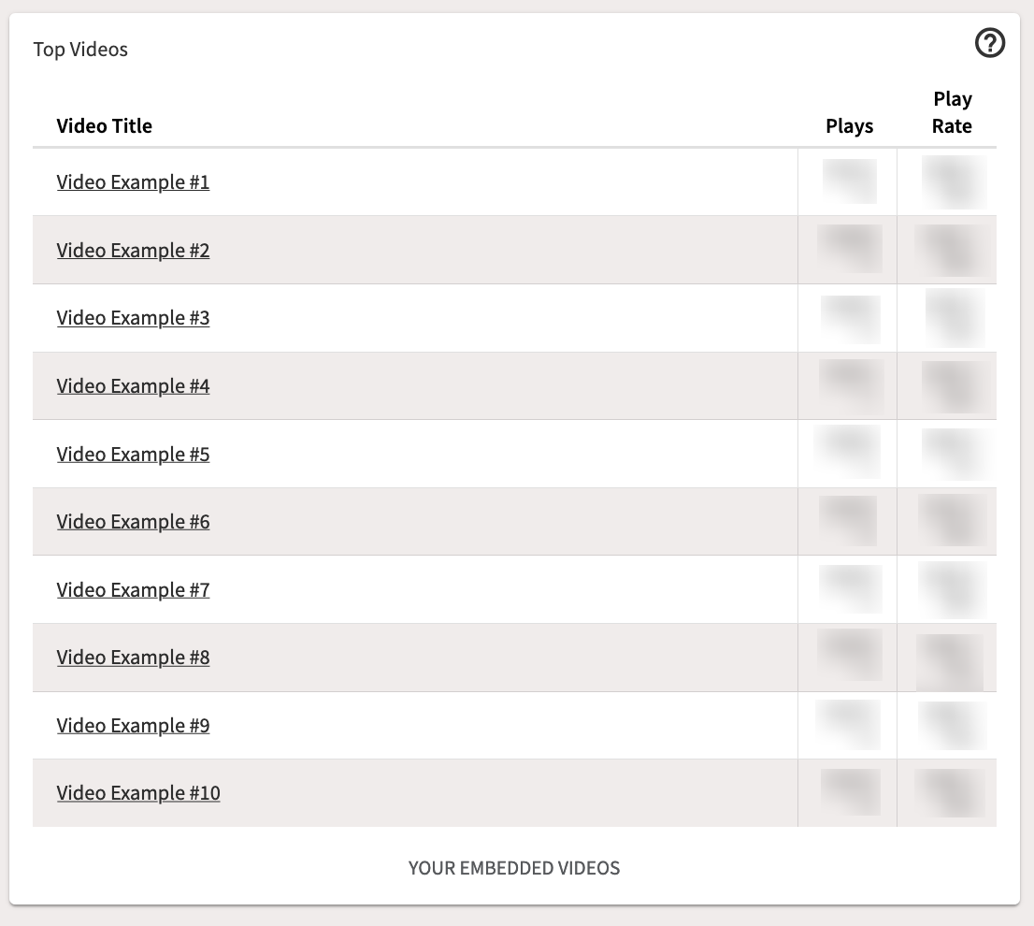Open Video Example #7 link
This screenshot has height=926, width=1034.
click(133, 589)
